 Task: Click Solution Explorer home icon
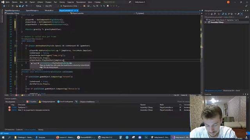pyautogui.click(x=212, y=14)
